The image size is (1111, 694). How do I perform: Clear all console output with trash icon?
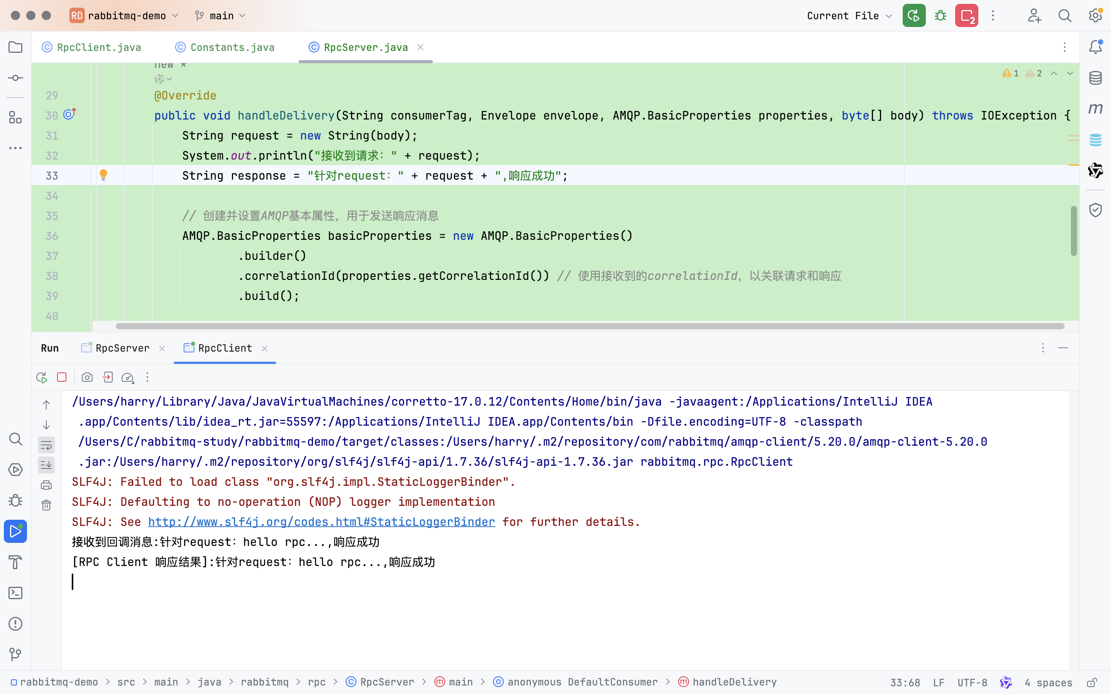pyautogui.click(x=46, y=505)
